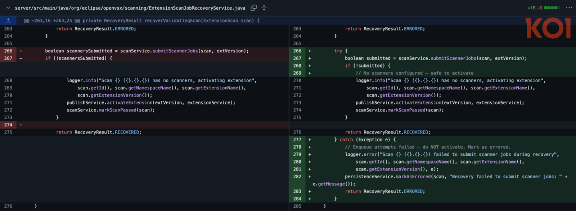Screen dimensions: 576x211
Task: Click line number 284
Action: click(x=297, y=199)
